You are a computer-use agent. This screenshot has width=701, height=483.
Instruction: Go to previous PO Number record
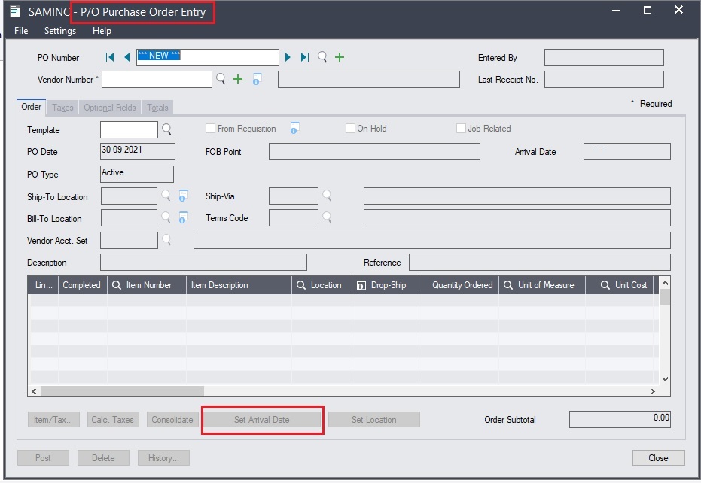[x=127, y=57]
